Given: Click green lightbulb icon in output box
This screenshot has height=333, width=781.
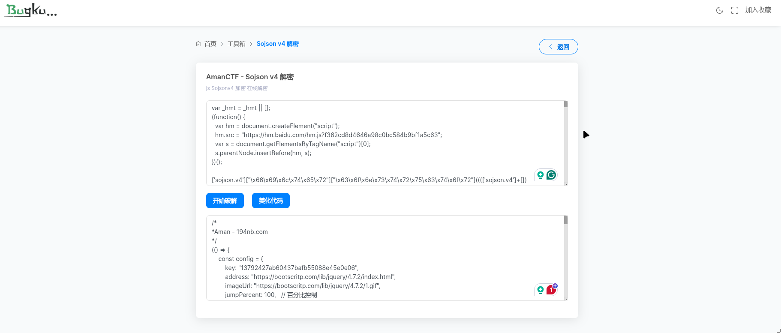Looking at the screenshot, I should coord(541,290).
